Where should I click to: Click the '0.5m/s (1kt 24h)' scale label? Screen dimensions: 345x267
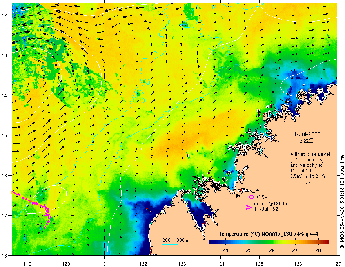[x=307, y=176]
